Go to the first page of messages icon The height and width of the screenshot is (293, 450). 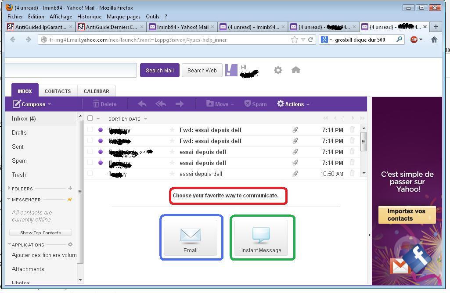click(x=325, y=118)
